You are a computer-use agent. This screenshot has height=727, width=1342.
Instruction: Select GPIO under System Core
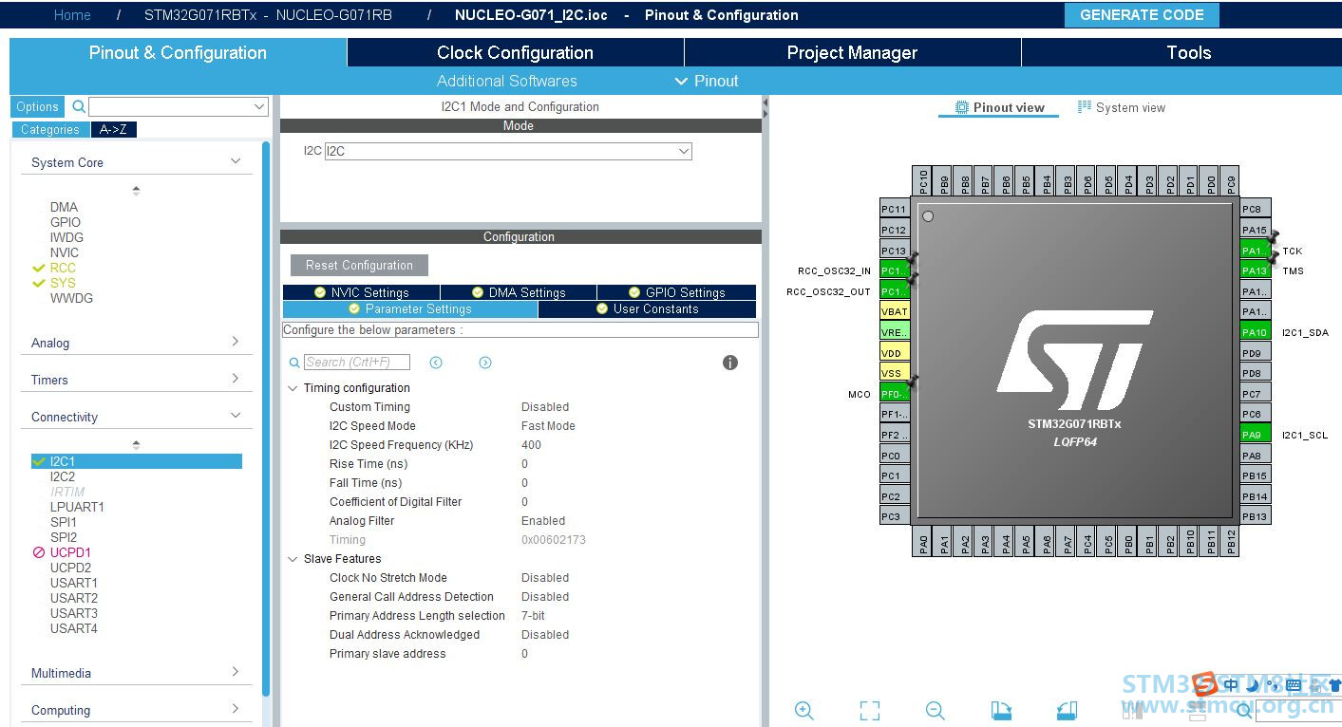click(66, 222)
